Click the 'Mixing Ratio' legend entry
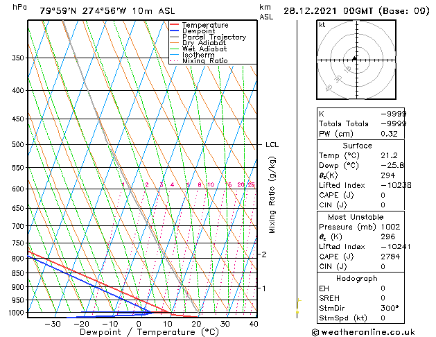 199,60
